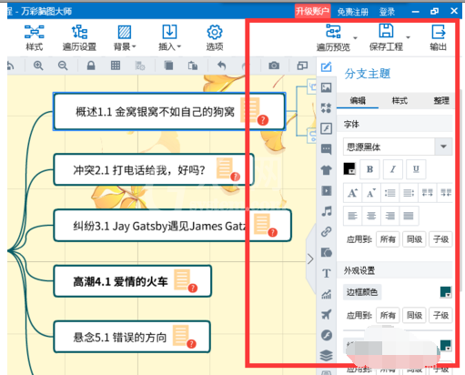The height and width of the screenshot is (375, 465).
Task: Open the Flash animation sidebar icon
Action: click(x=327, y=128)
